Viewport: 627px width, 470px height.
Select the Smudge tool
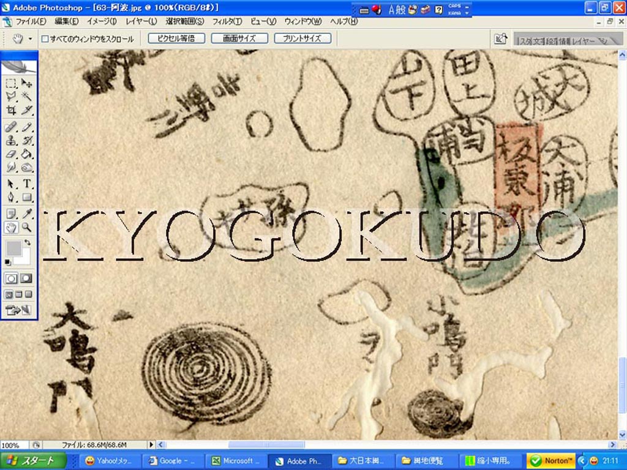click(11, 167)
